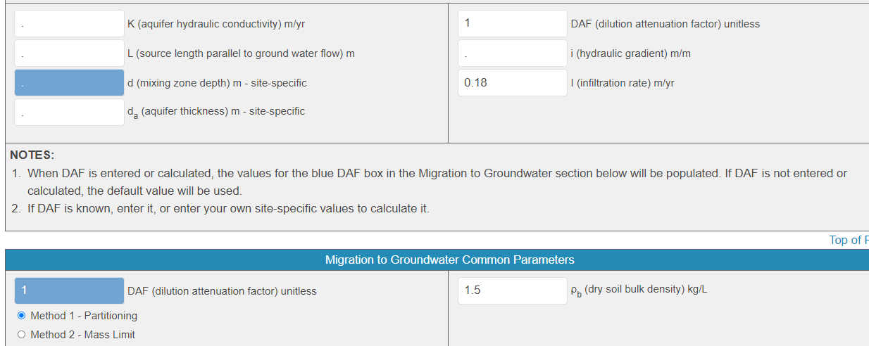Click the upper DAF input containing 1
The height and width of the screenshot is (346, 869).
point(512,24)
